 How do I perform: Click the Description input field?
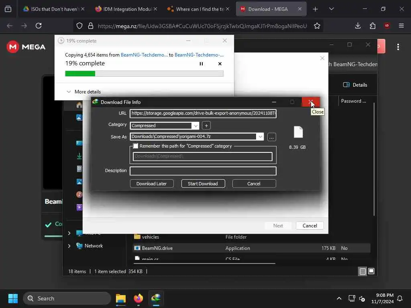[x=203, y=171]
